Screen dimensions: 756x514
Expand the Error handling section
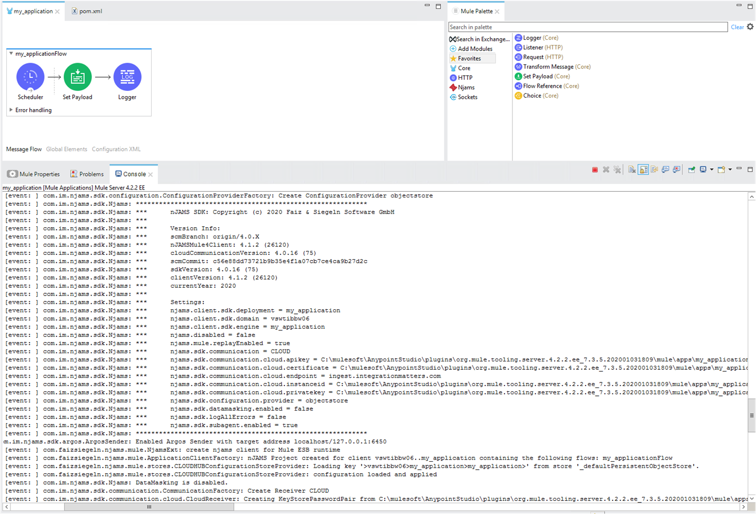click(x=11, y=110)
